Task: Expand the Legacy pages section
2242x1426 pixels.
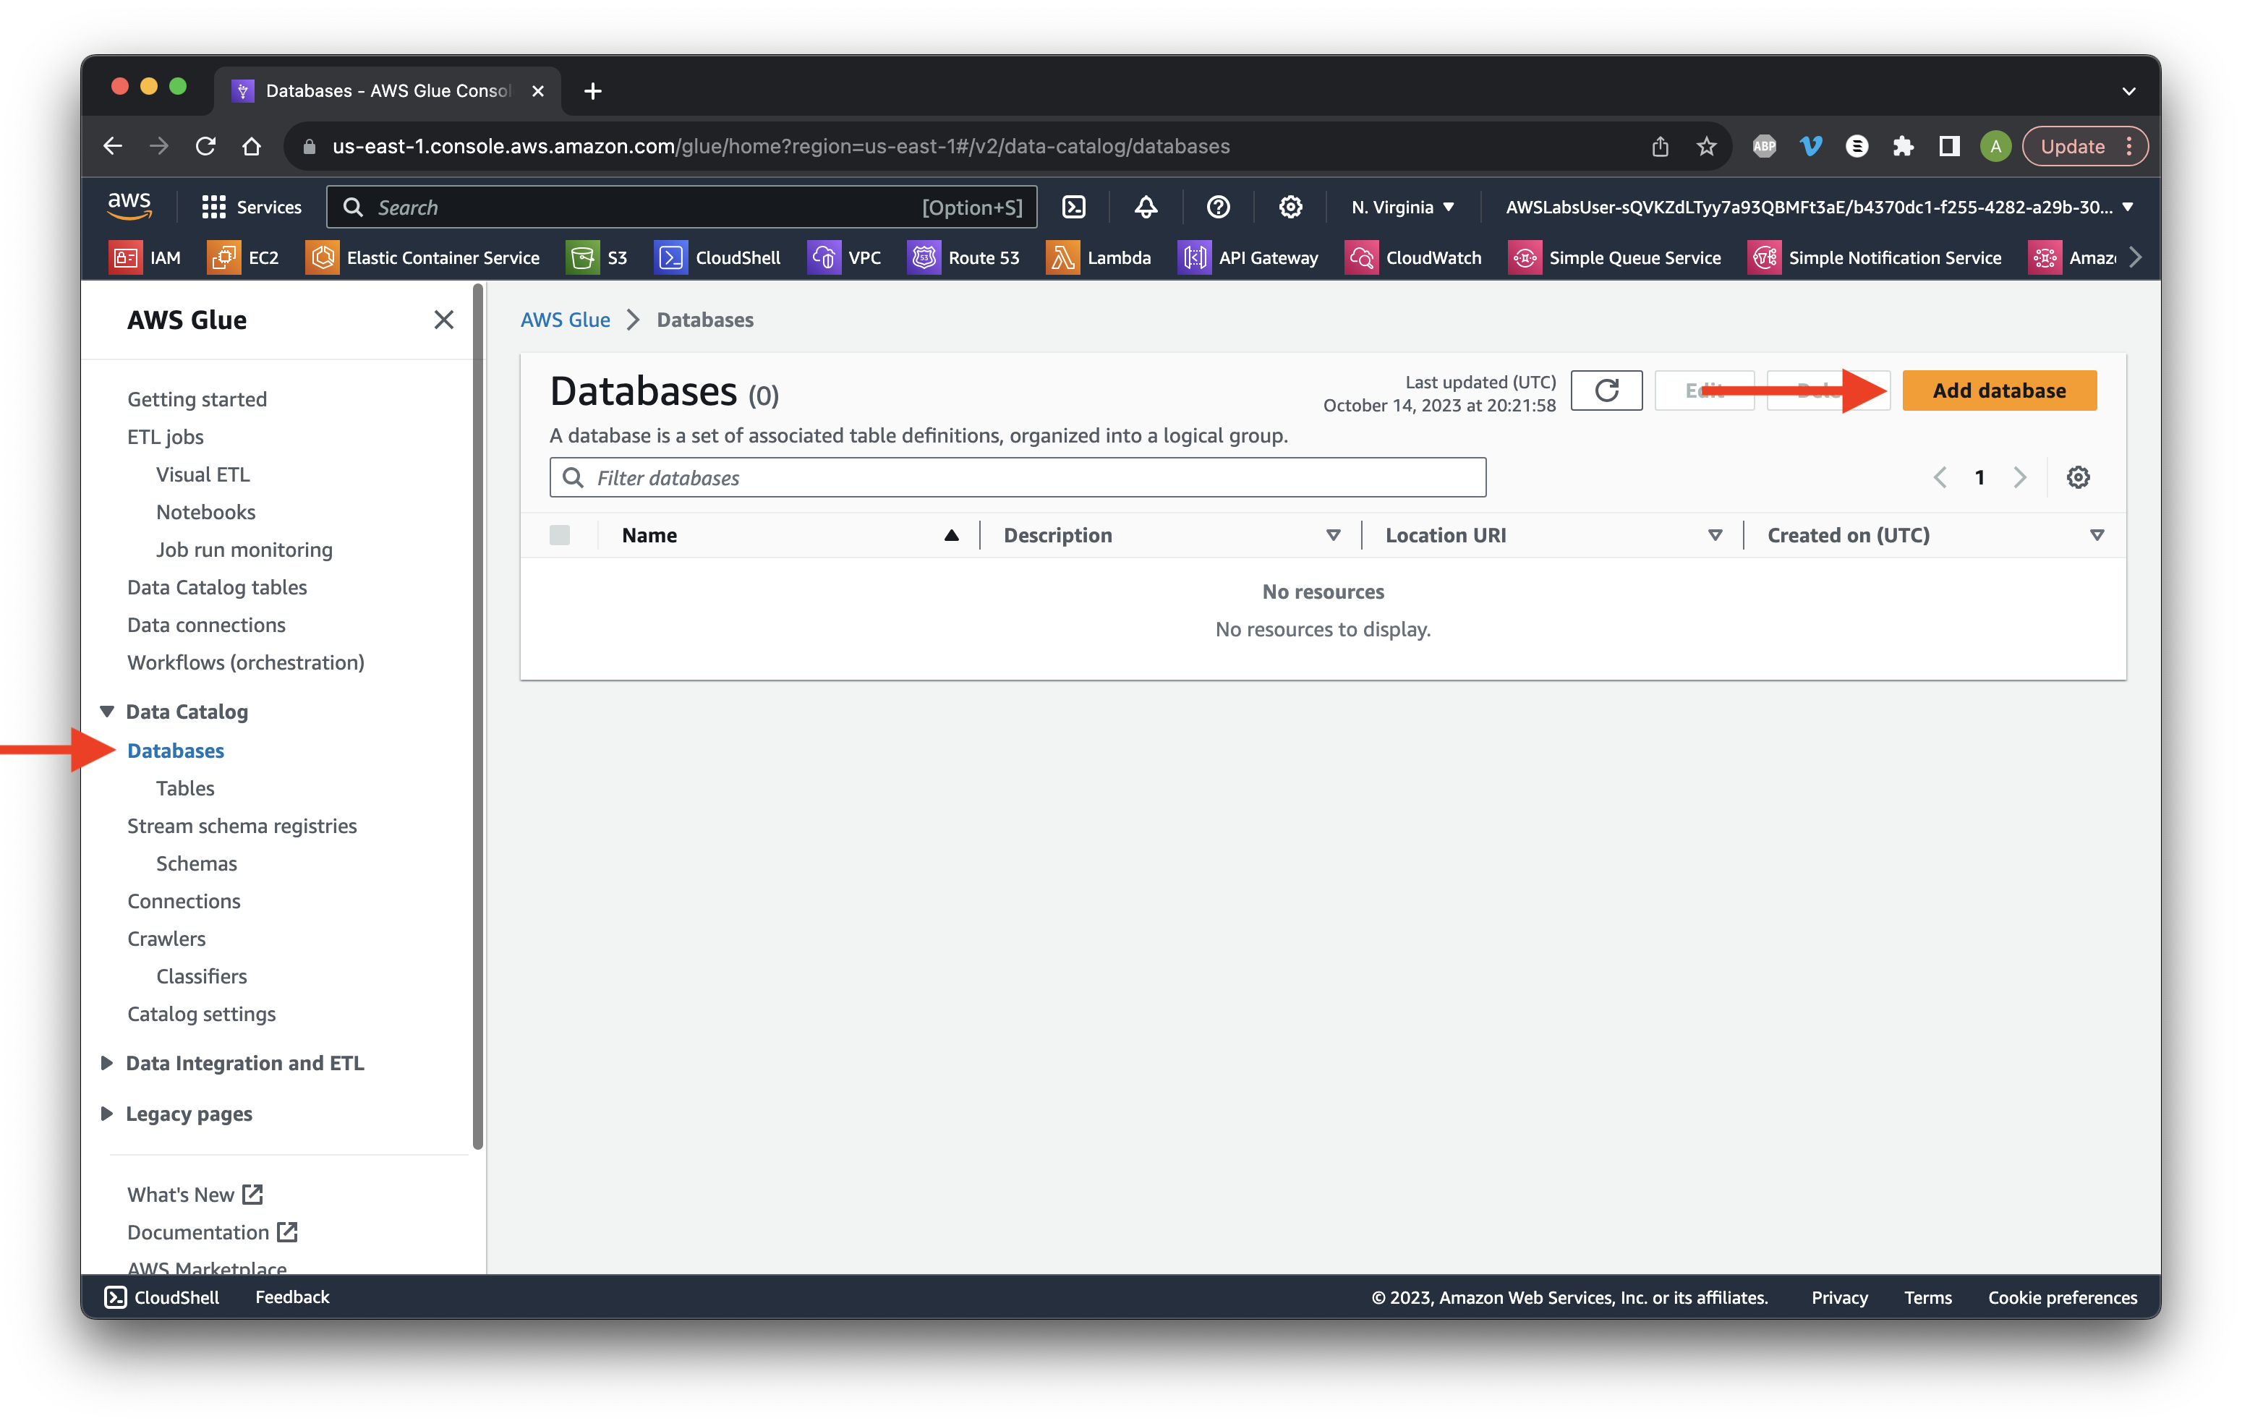Action: pos(107,1113)
